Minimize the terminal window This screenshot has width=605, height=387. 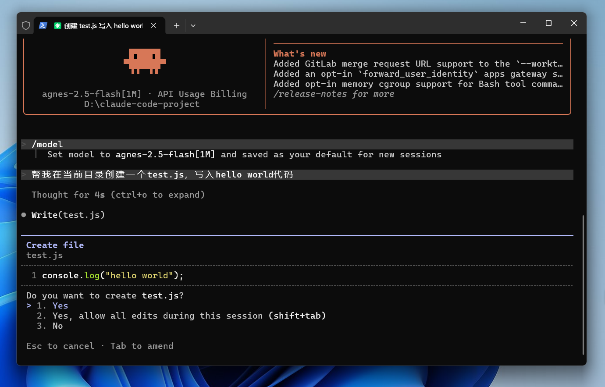point(523,23)
